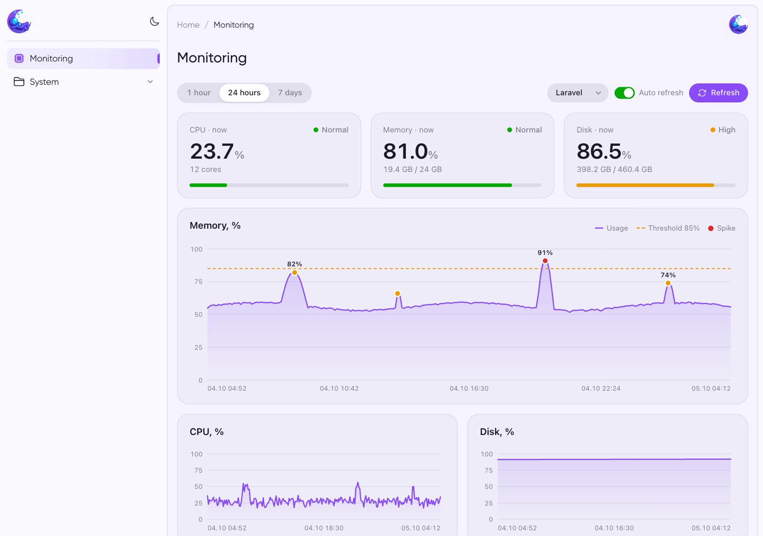
Task: Click the Memory, % chart title
Action: [x=215, y=226]
